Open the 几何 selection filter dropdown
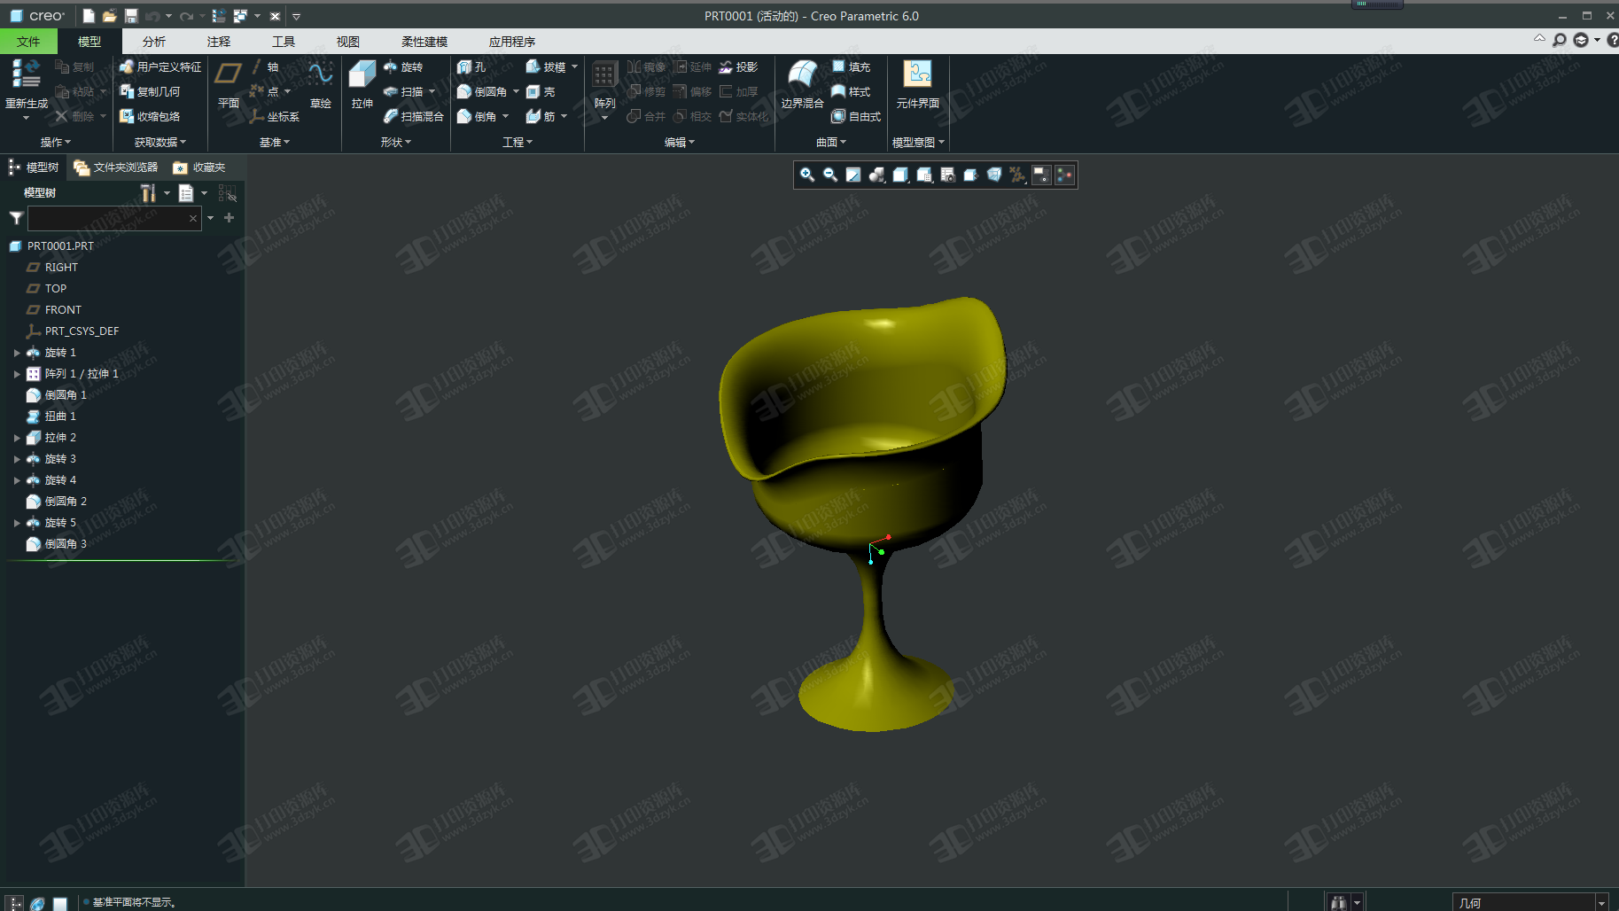Screen dimensions: 1619x911 (1600, 902)
